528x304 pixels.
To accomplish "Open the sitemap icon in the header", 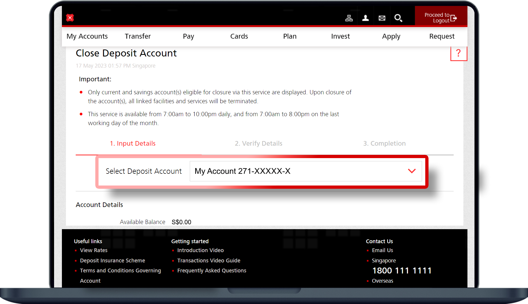I will [x=349, y=18].
